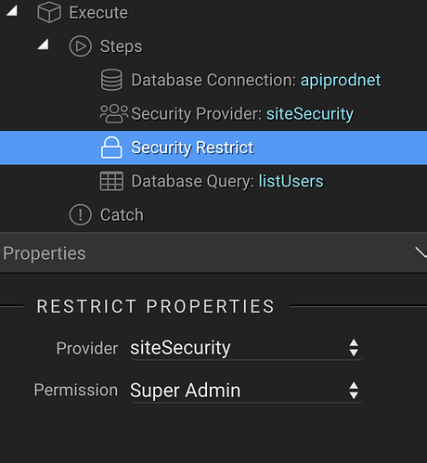Click the Execute cube icon
427x463 pixels.
(49, 12)
